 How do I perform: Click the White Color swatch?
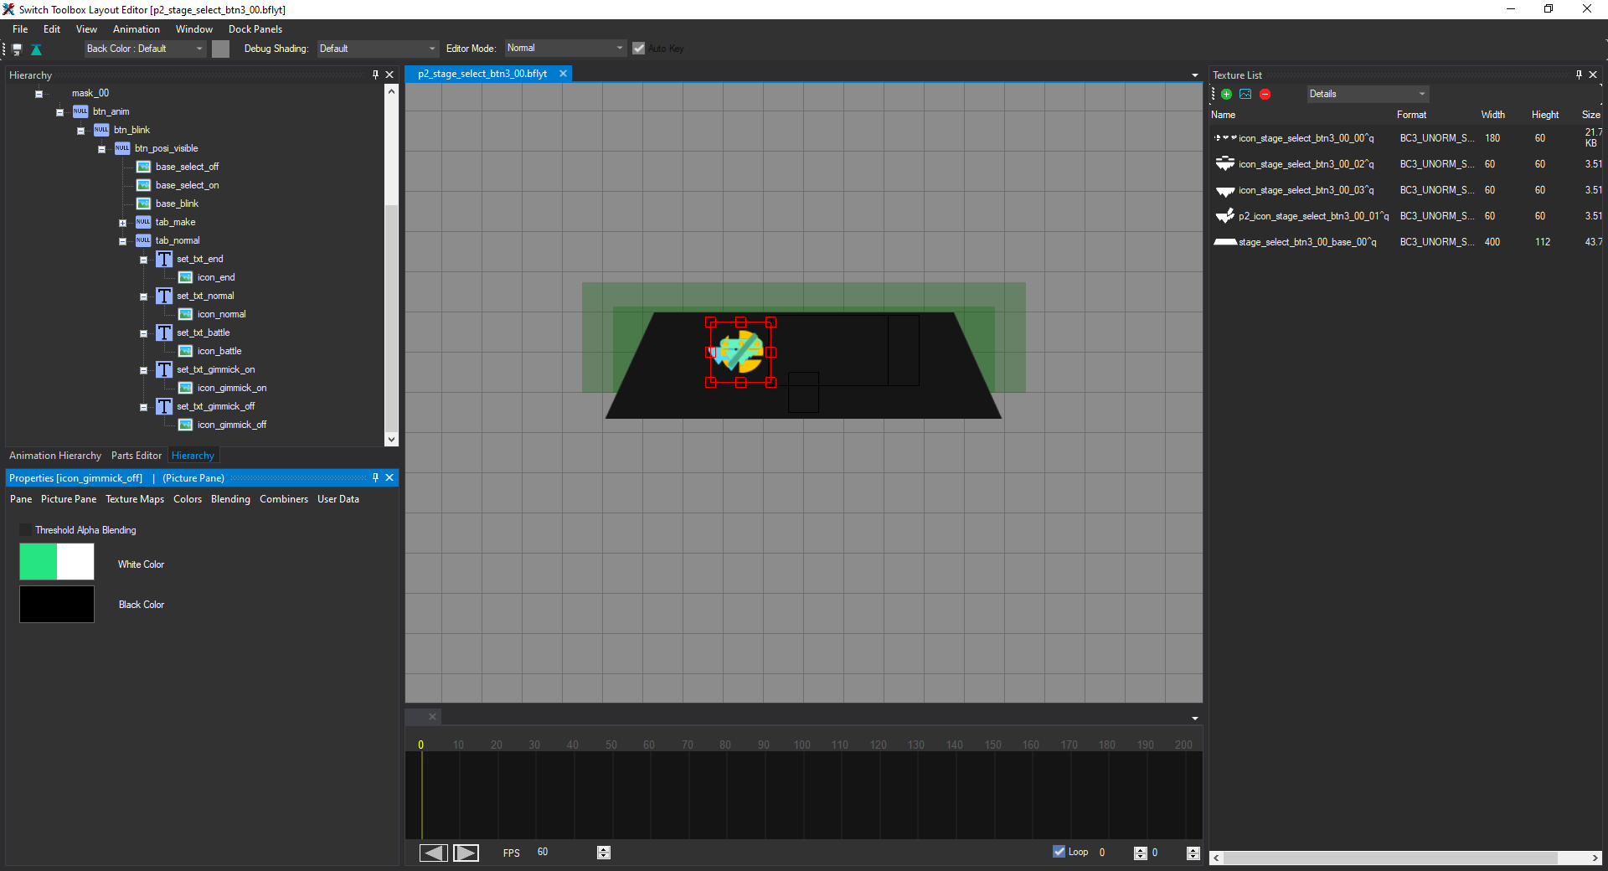click(57, 562)
